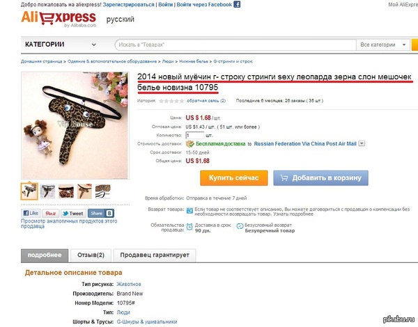The width and height of the screenshot is (418, 327).
Task: Pin this product with the Pinterest button
Action: (50, 214)
